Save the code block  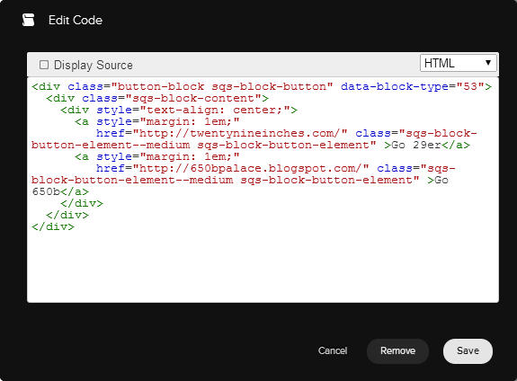pos(468,351)
